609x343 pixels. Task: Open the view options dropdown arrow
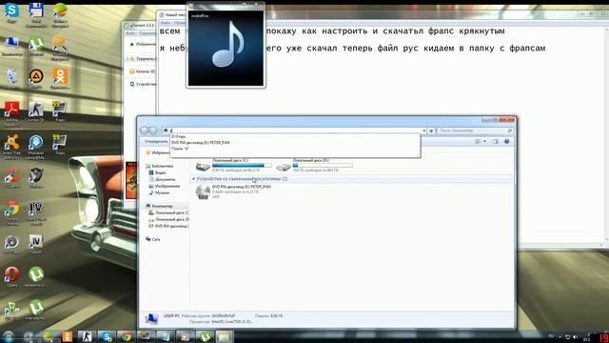[x=484, y=142]
